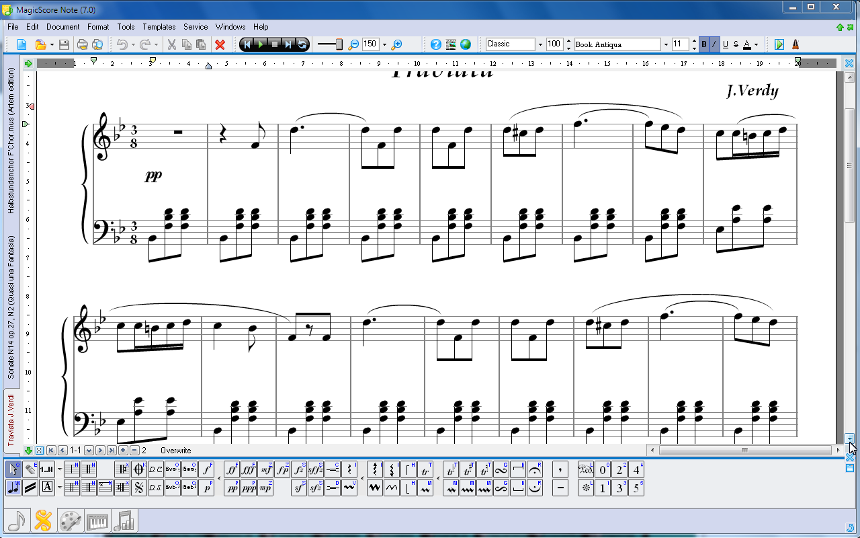This screenshot has height=538, width=860.
Task: Toggle Strikethrough text formatting
Action: click(x=736, y=44)
